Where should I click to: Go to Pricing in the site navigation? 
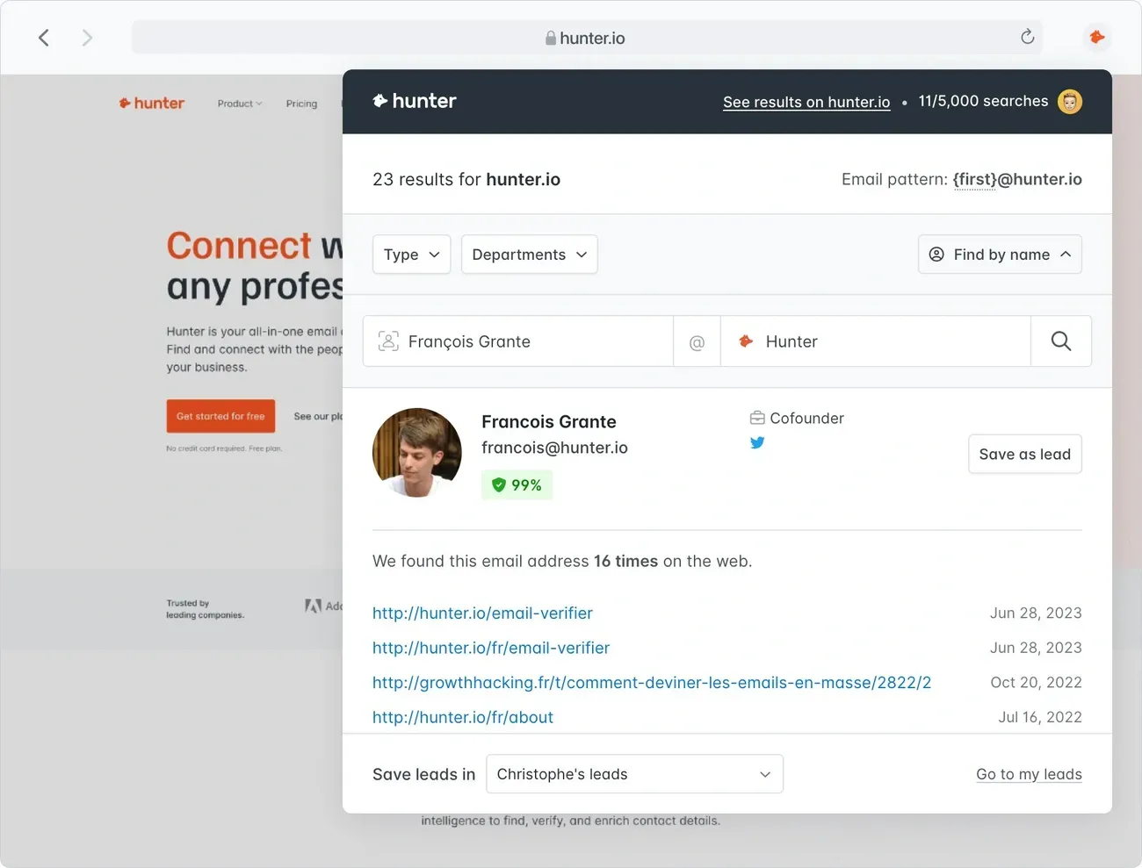click(x=301, y=104)
